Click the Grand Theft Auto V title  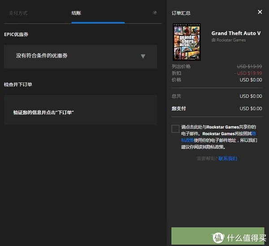236,33
